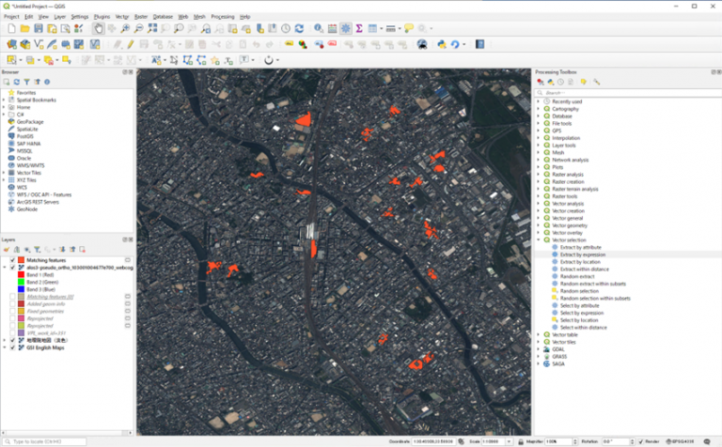Click Filter Legend funnel icon in Layers
722x447 pixels.
pyautogui.click(x=38, y=249)
